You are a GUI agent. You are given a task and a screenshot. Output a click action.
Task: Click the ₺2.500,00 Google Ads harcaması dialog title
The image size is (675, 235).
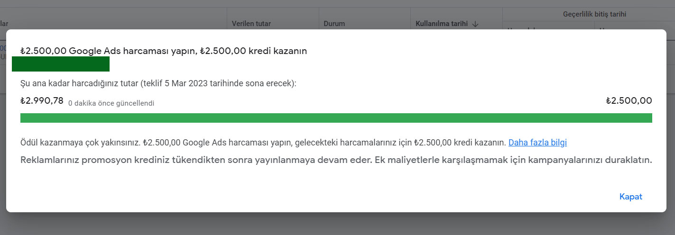164,51
